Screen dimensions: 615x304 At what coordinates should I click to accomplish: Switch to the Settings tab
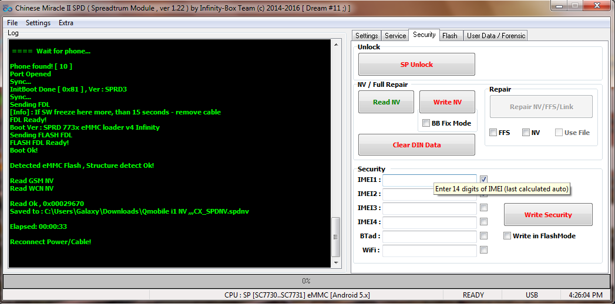coord(367,36)
